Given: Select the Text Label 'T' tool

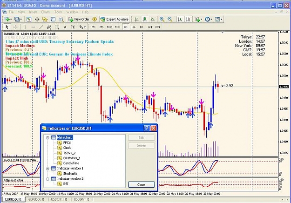Looking at the screenshot, I should (x=73, y=27).
